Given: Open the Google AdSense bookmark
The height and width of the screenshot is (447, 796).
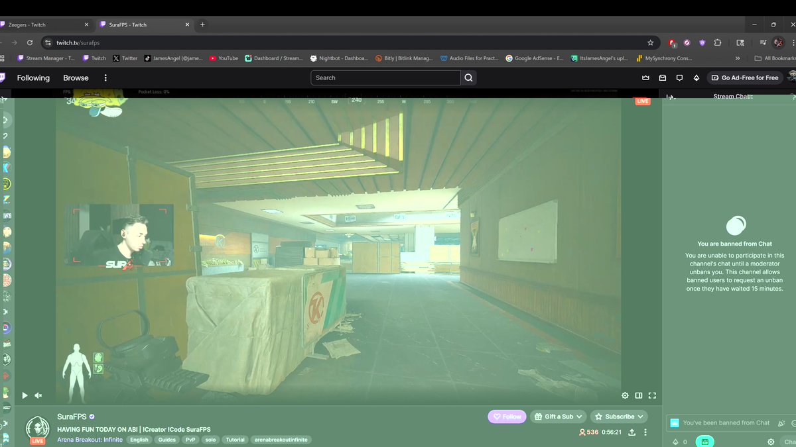Looking at the screenshot, I should [535, 58].
